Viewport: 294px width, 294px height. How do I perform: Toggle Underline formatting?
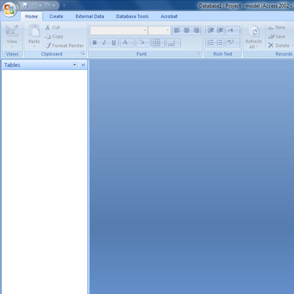point(113,42)
